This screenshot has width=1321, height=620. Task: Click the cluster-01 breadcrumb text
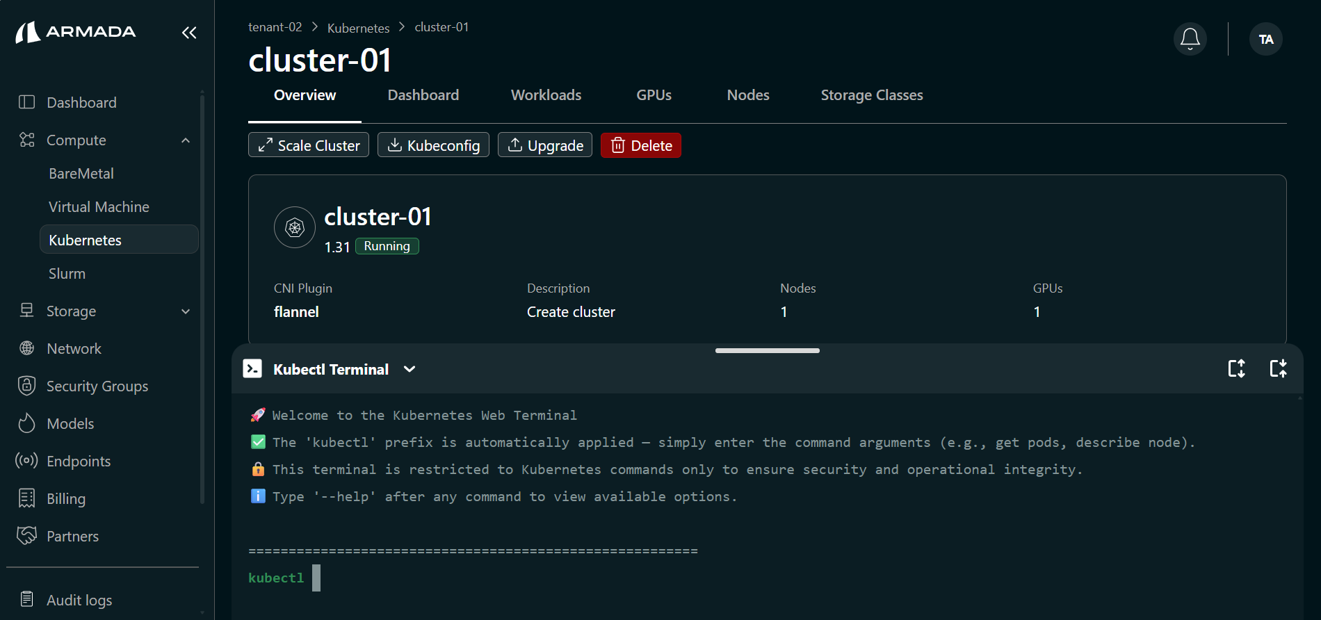441,27
